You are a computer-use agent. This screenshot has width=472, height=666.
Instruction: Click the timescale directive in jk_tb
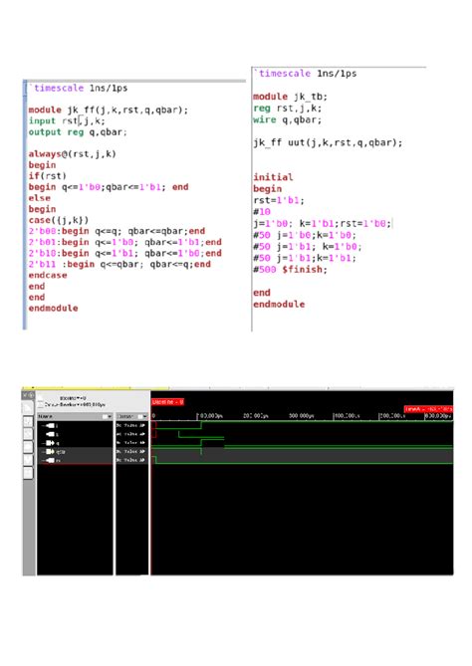pos(305,74)
